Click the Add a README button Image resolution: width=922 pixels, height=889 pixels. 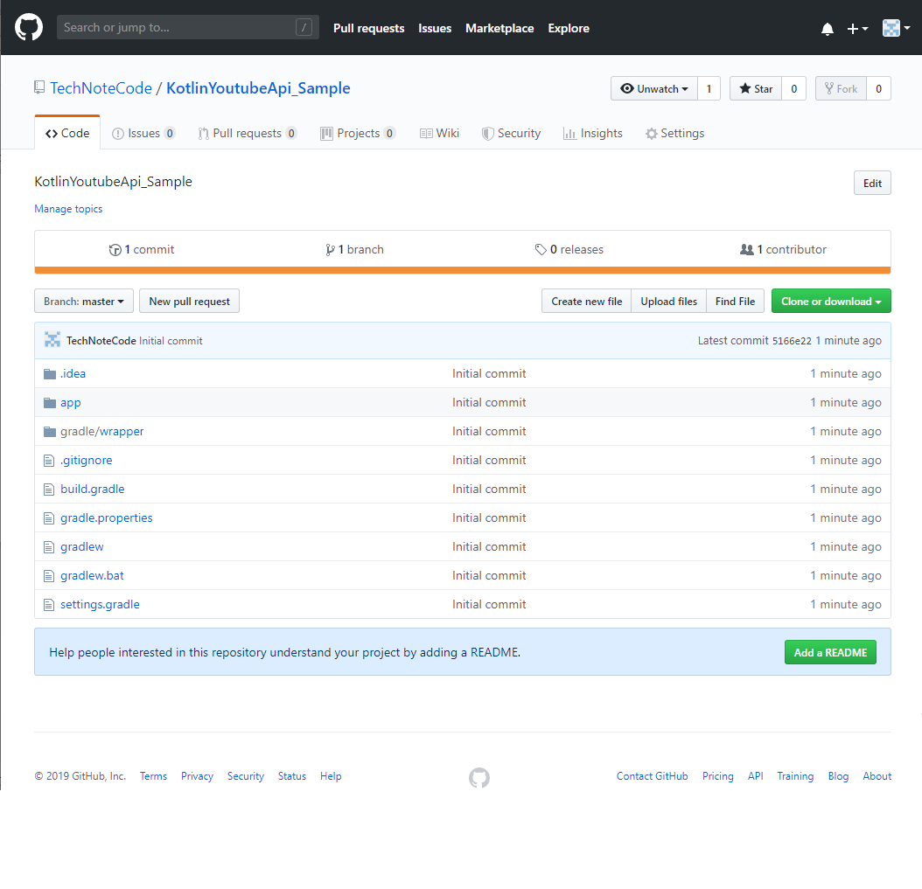[829, 652]
